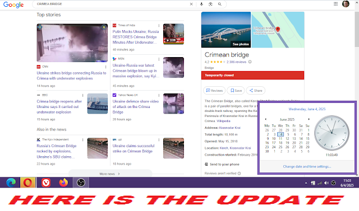
Task: Open Ukraine claims successful strike headline
Action: point(134,149)
